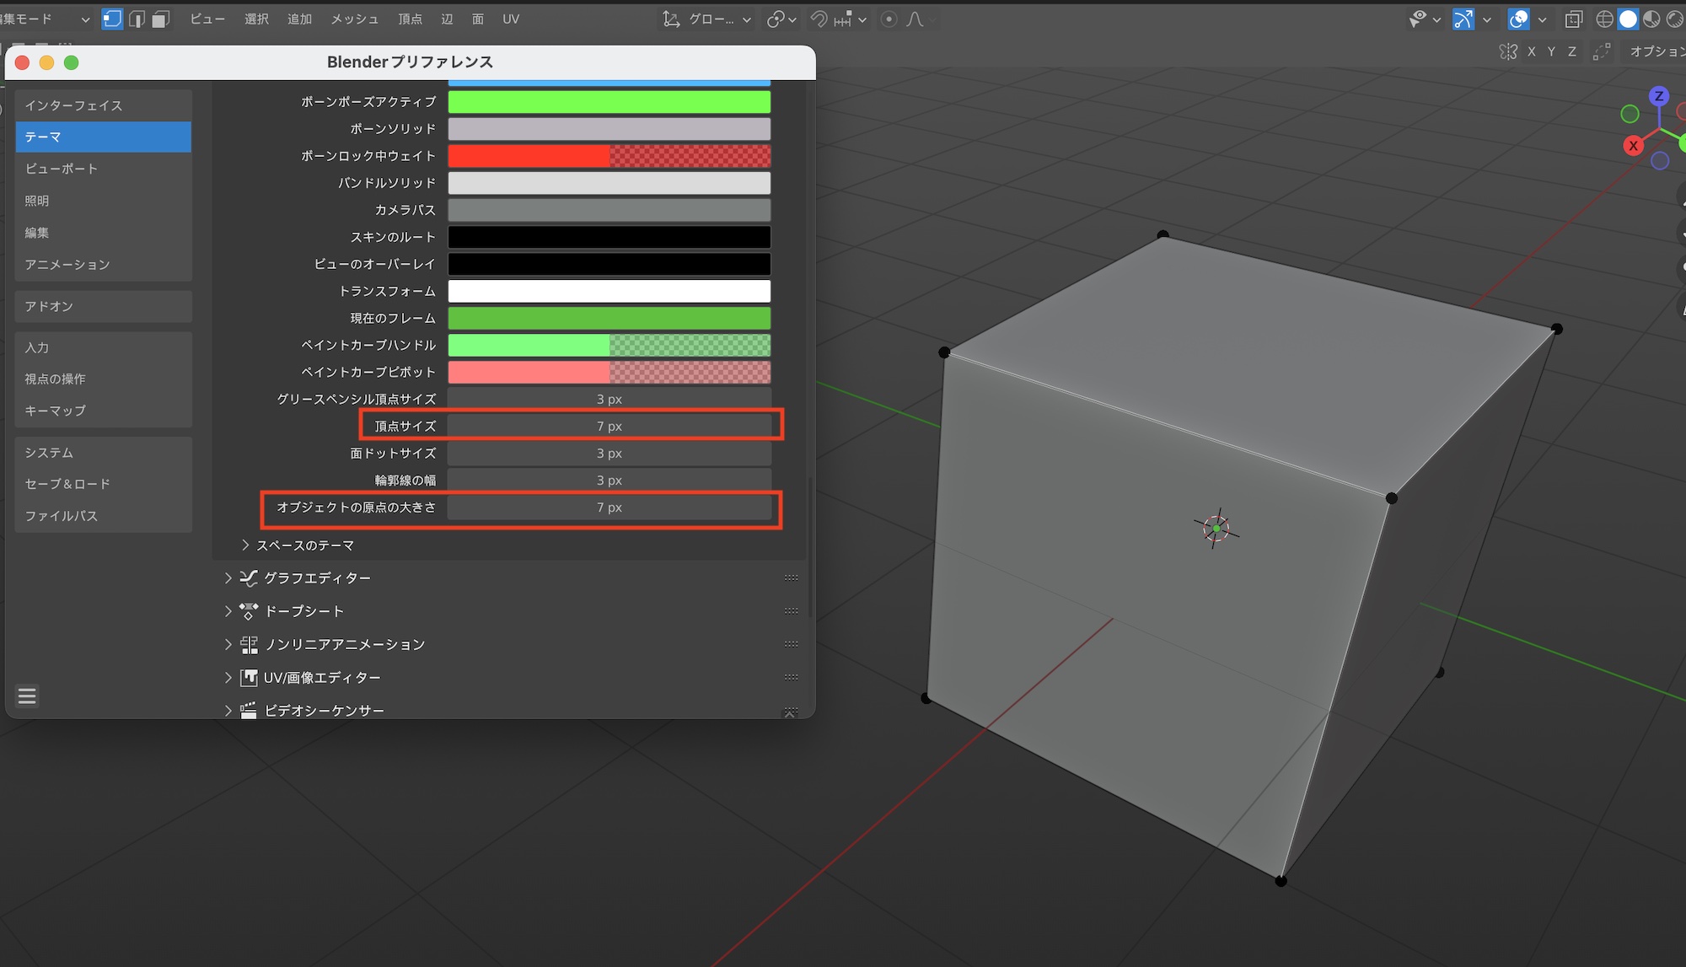Toggle viewport overlays display
Screen dimensions: 1686x967
(1518, 19)
